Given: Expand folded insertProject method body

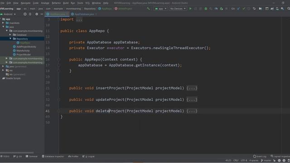Looking at the screenshot, I should click(x=192, y=88).
